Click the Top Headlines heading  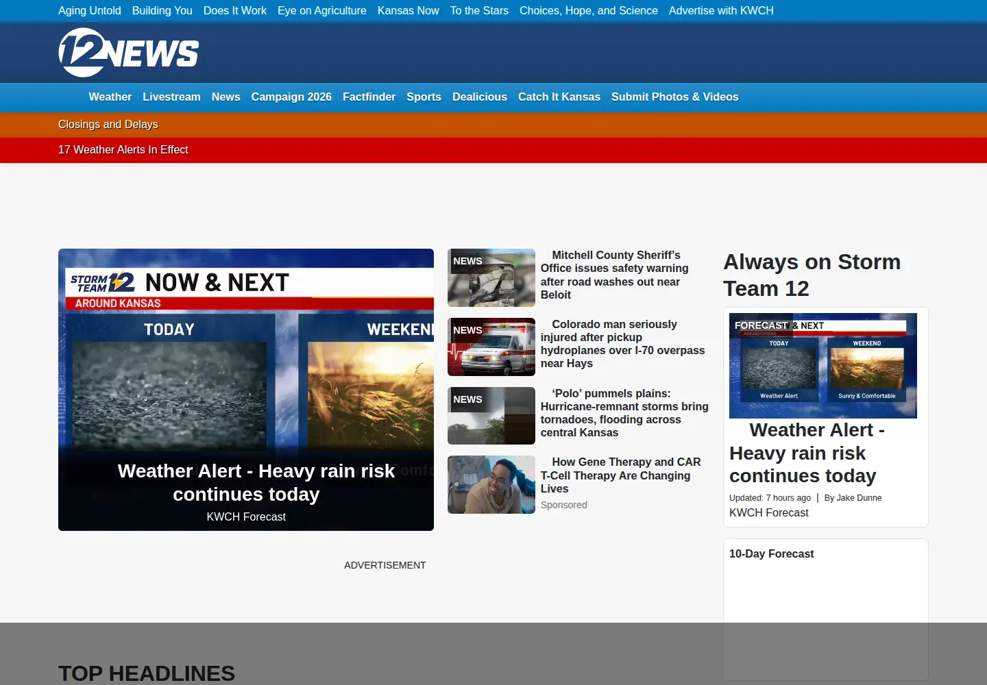[x=147, y=673]
